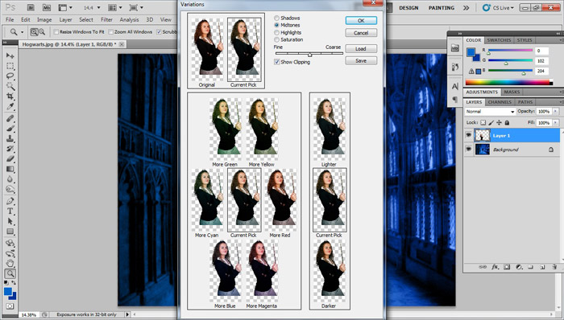This screenshot has height=320, width=564.
Task: Click the Lock all layer icon
Action: pyautogui.click(x=507, y=123)
